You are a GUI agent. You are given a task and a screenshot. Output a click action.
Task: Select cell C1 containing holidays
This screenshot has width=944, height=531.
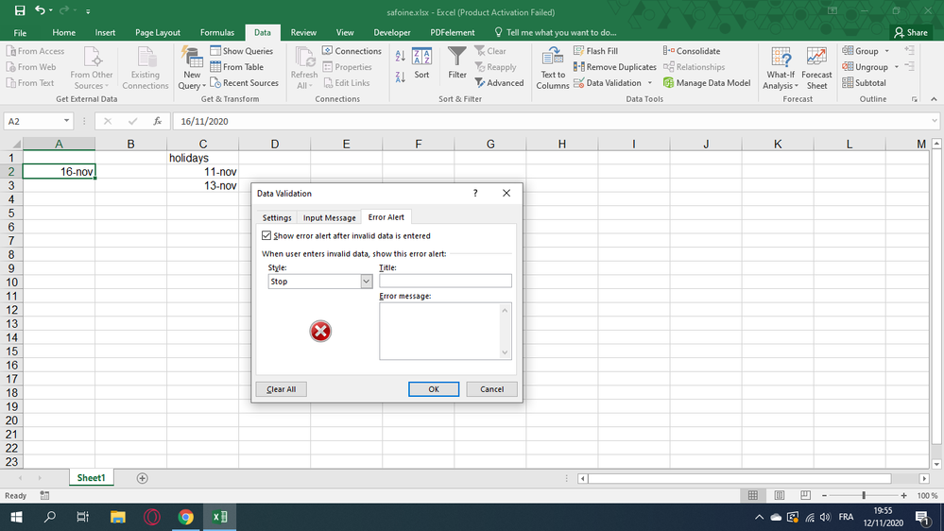[x=203, y=158]
